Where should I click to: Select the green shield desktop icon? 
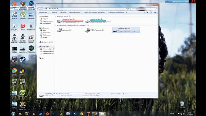point(23,93)
